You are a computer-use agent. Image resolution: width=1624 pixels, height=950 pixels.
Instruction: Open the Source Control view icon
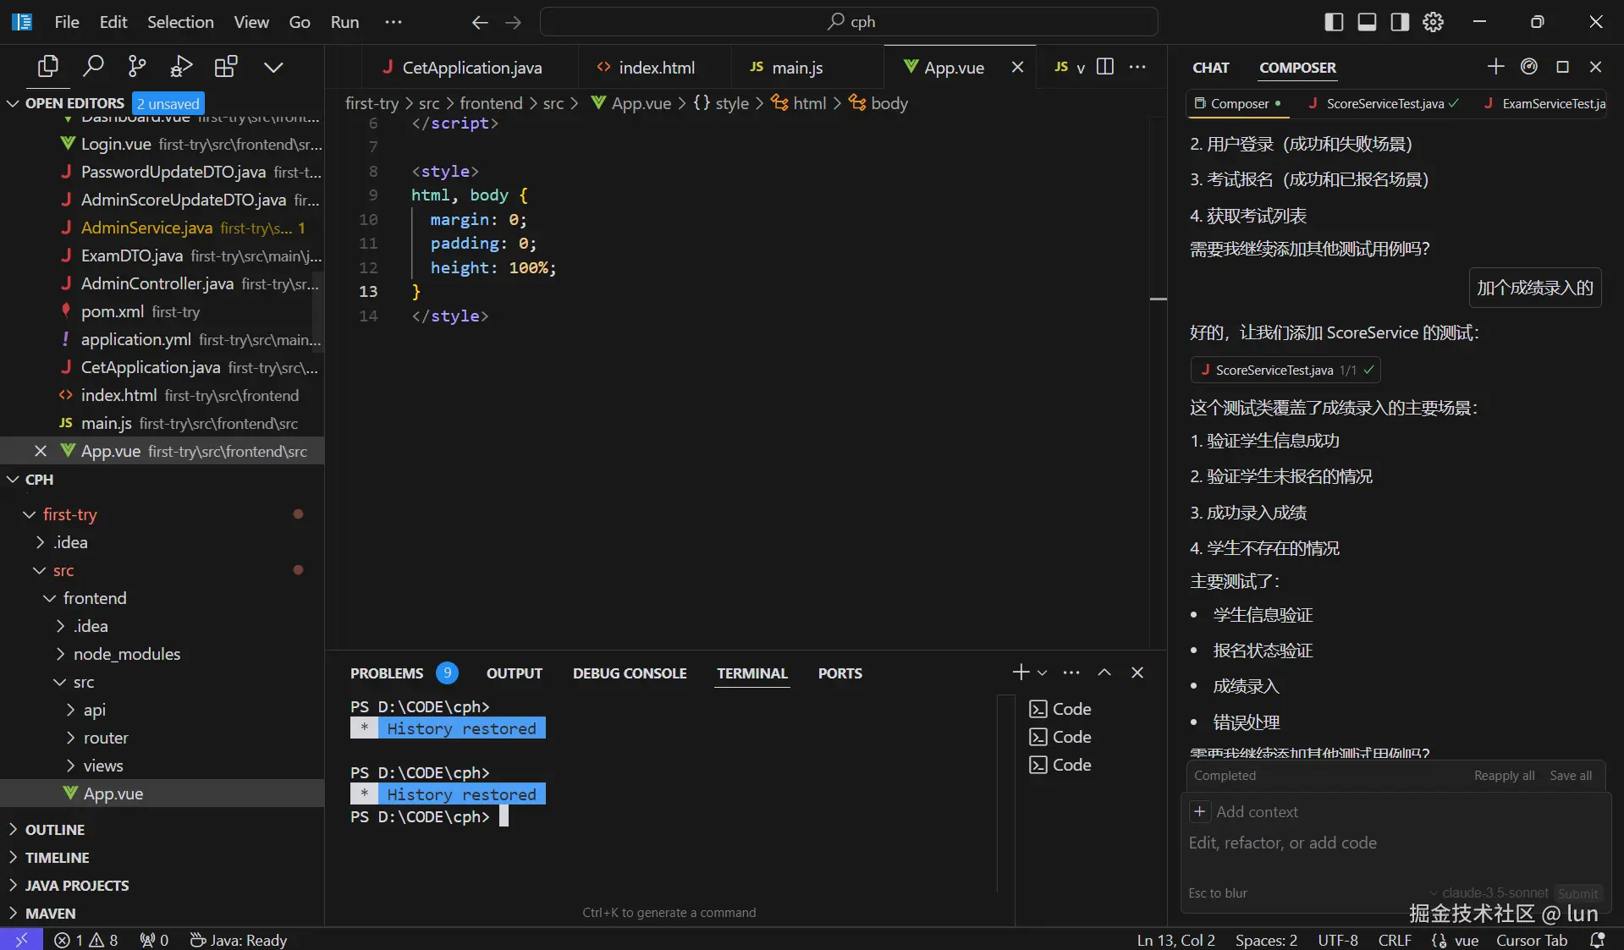[x=137, y=66]
